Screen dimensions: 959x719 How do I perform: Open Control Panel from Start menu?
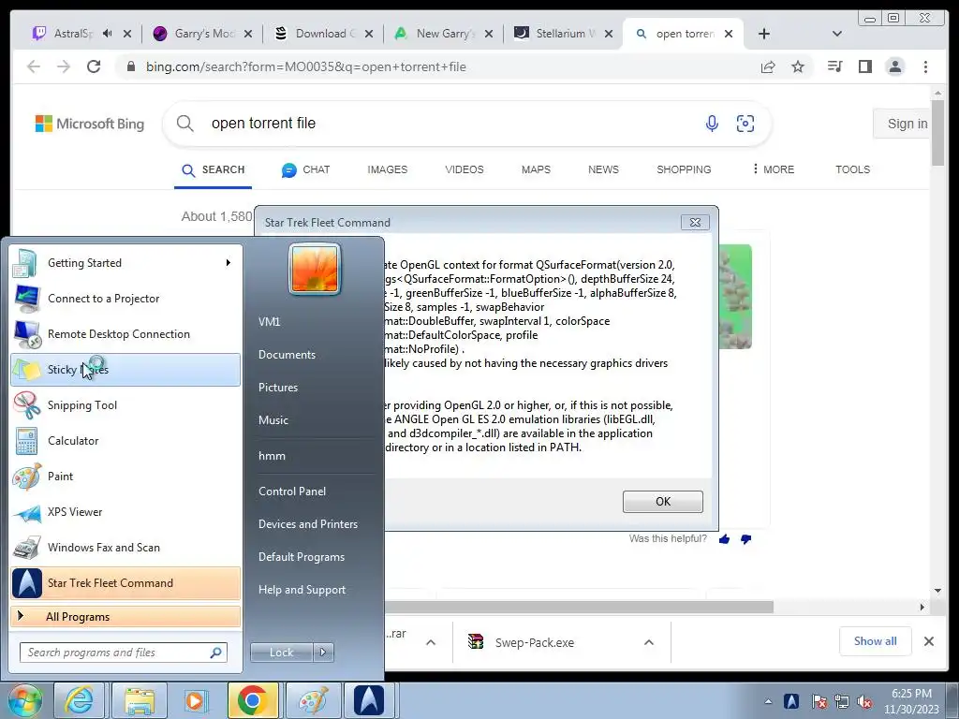tap(292, 492)
